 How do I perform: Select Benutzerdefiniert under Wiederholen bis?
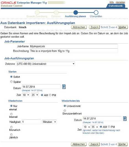tap(65, 111)
